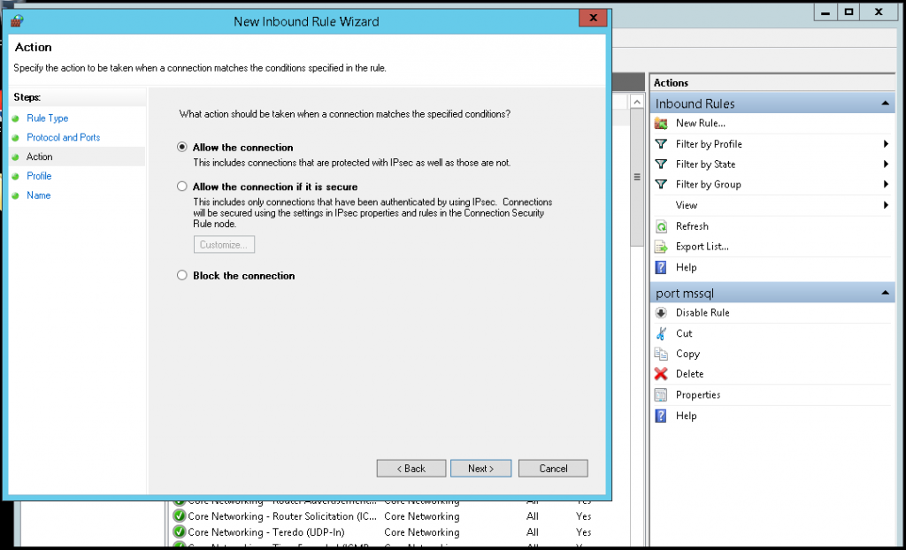Expand the Filter by Profile submenu arrow
Viewport: 906px width, 550px height.
[886, 144]
